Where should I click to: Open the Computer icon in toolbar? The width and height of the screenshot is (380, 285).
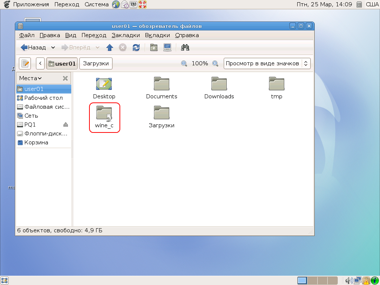point(167,47)
